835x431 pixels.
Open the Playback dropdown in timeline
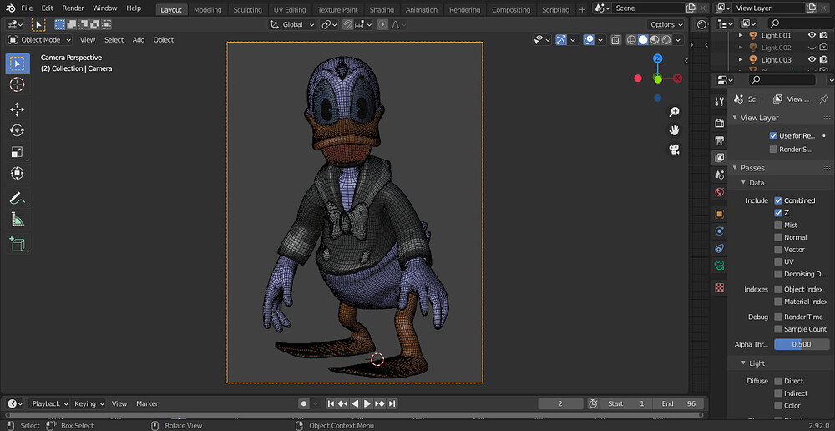tap(51, 403)
